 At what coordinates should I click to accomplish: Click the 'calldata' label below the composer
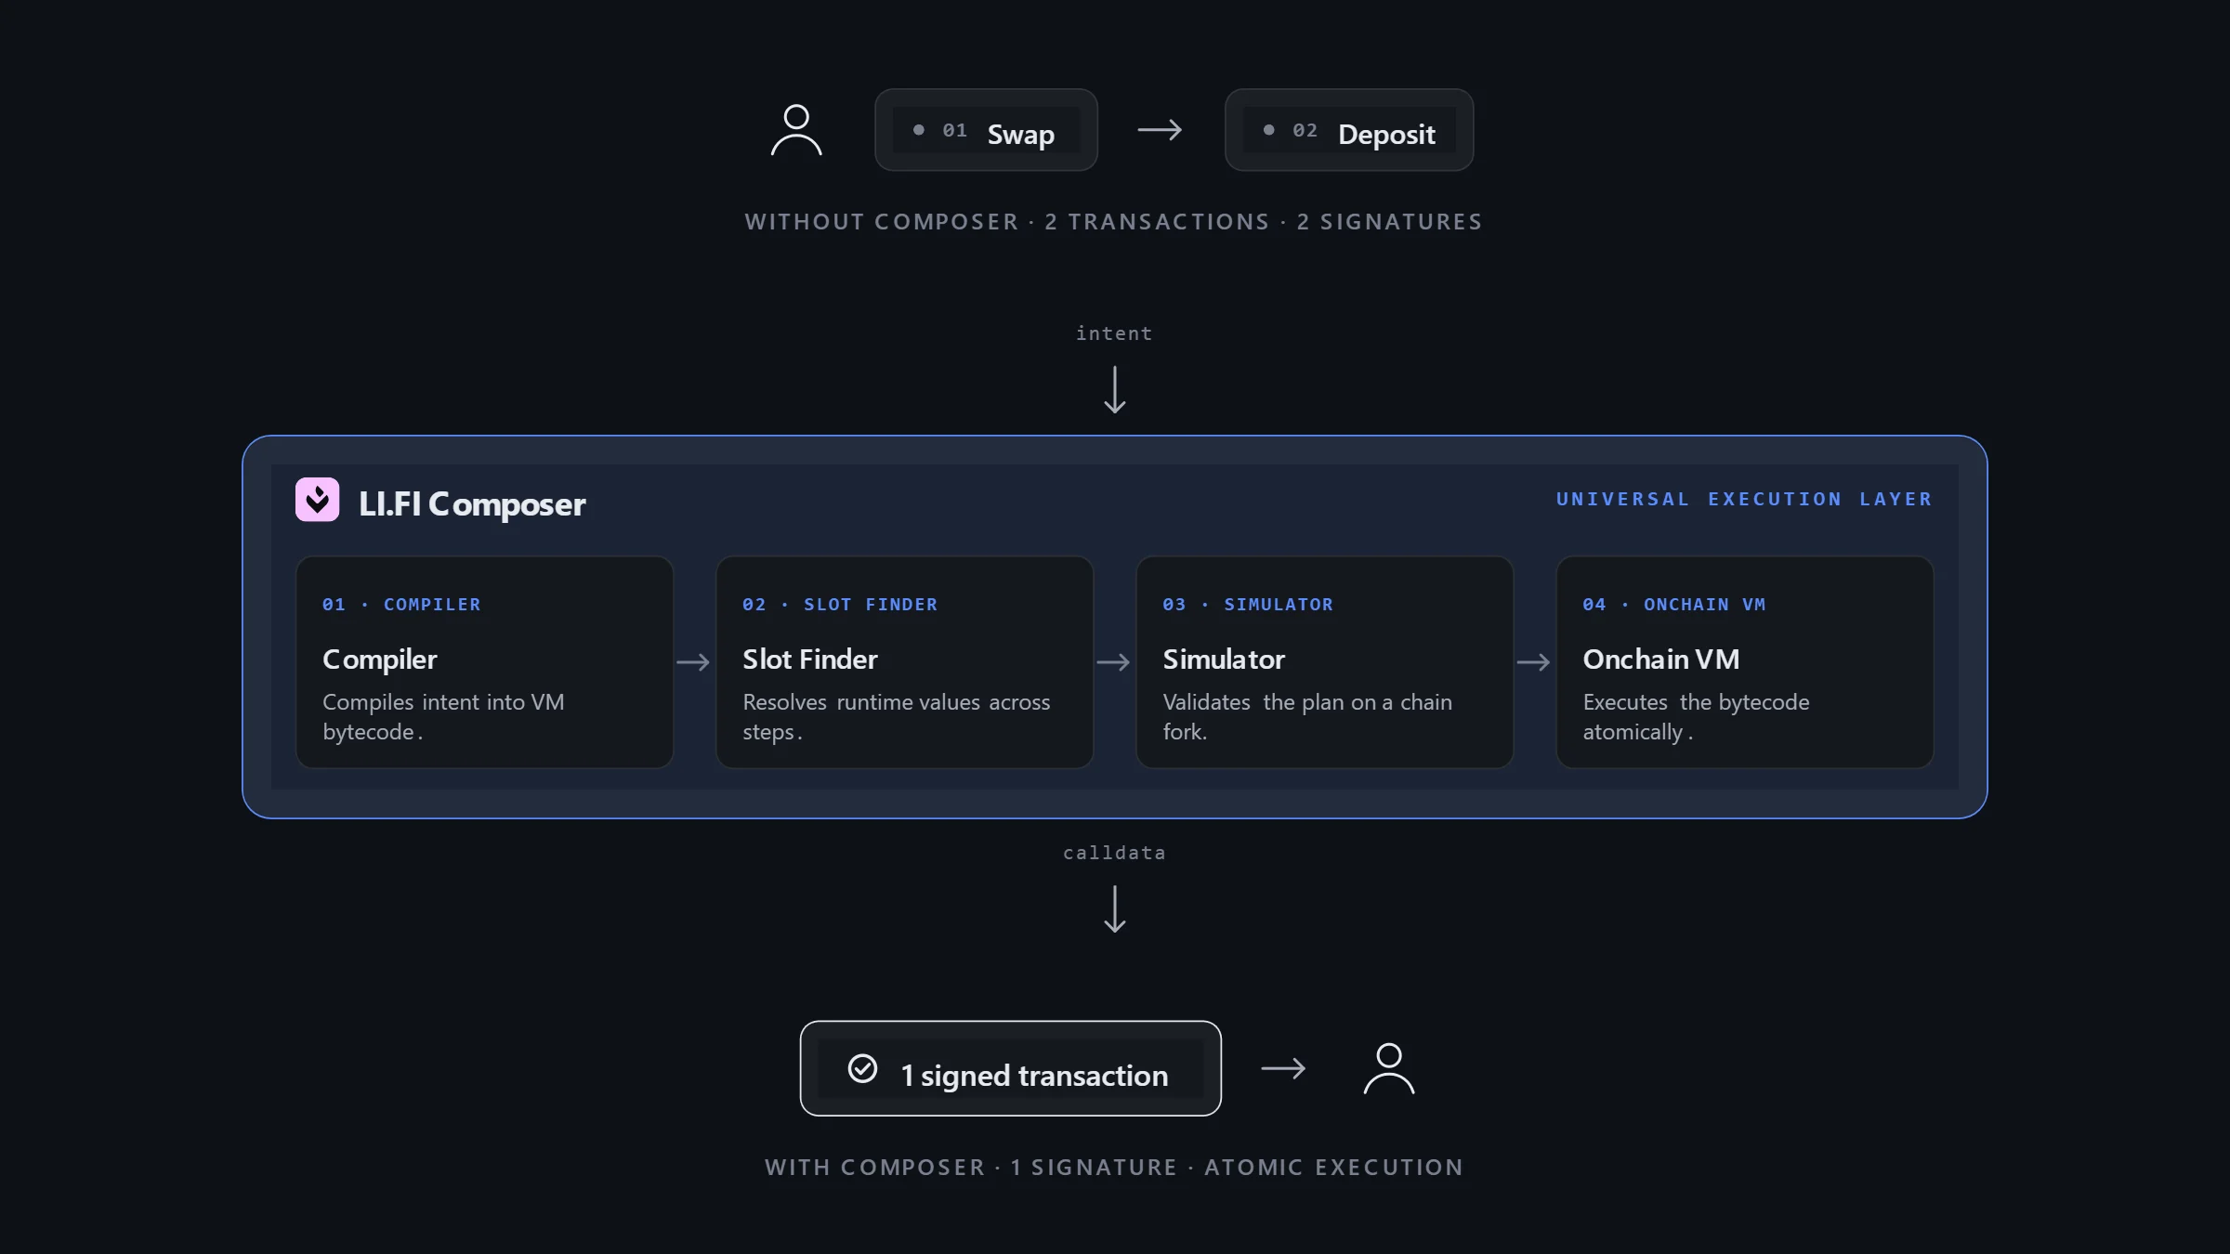[1114, 852]
